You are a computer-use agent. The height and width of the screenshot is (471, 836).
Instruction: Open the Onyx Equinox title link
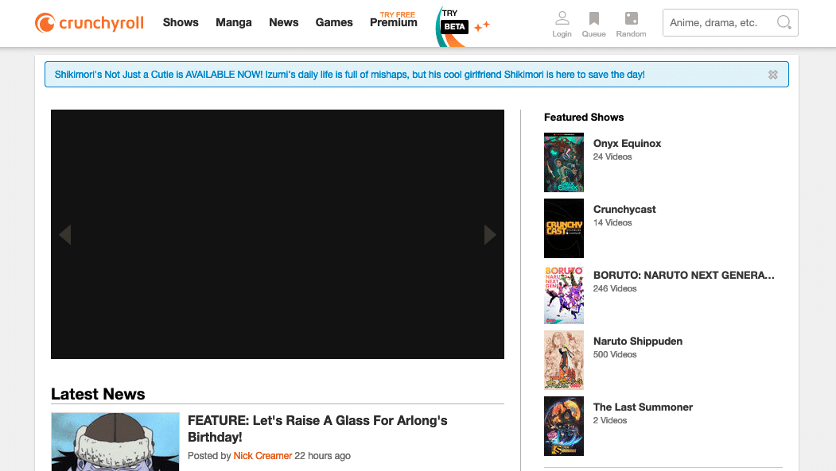627,143
